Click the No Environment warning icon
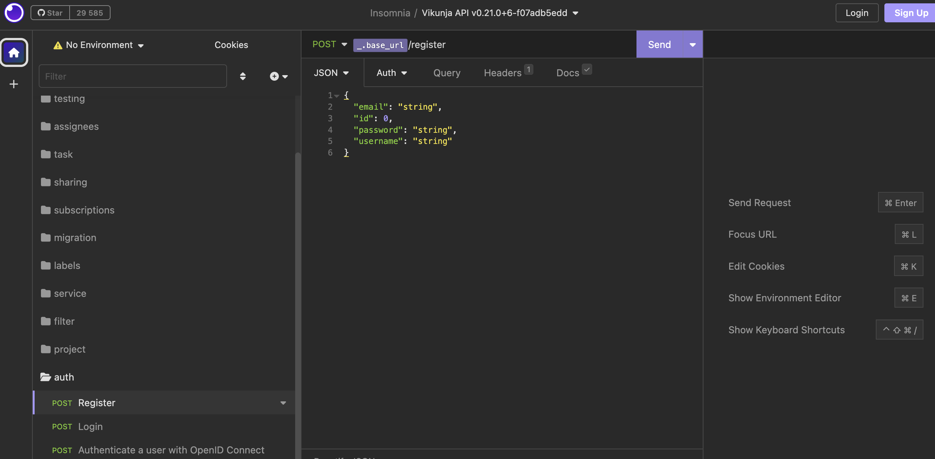The height and width of the screenshot is (459, 935). pyautogui.click(x=58, y=45)
